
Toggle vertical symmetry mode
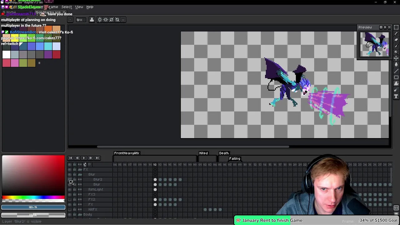pyautogui.click(x=106, y=20)
